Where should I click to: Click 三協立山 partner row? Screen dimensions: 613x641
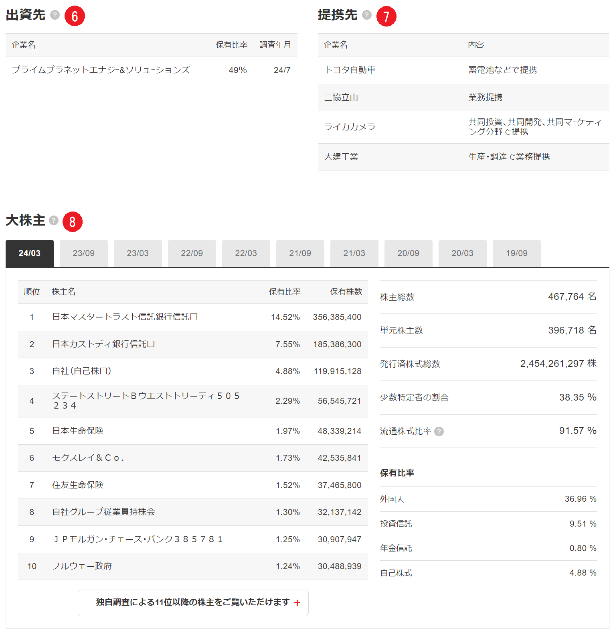click(x=463, y=97)
